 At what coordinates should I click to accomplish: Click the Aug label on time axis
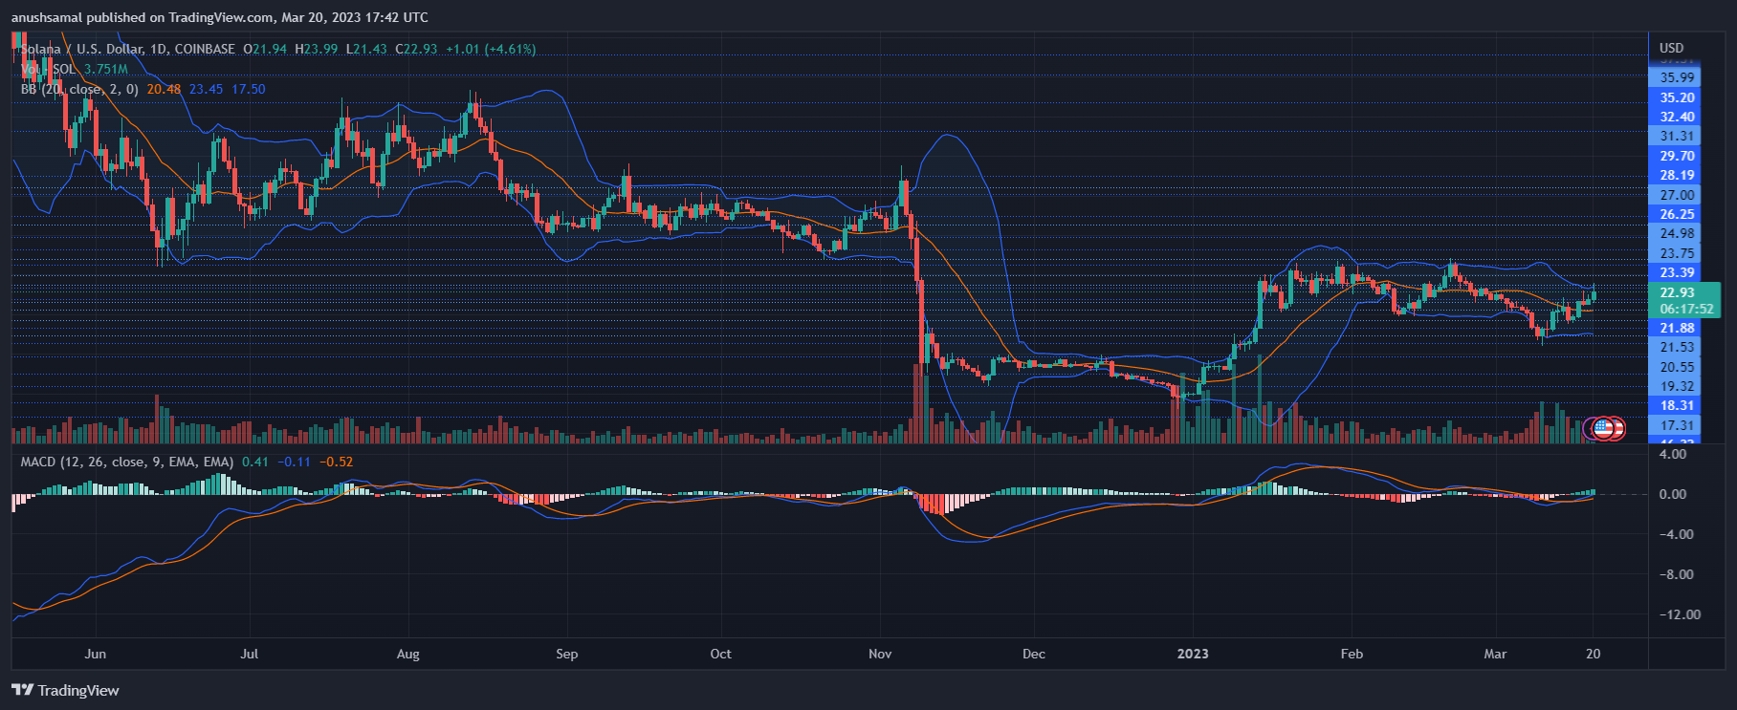pos(407,654)
